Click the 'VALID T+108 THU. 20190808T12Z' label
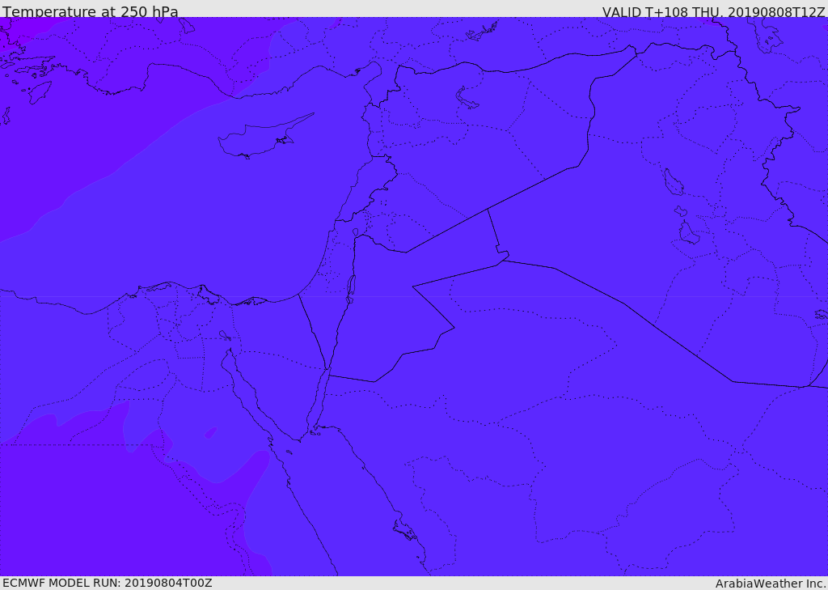Image resolution: width=828 pixels, height=590 pixels. tap(713, 11)
